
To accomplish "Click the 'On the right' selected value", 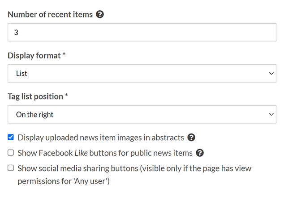I will coord(34,115).
